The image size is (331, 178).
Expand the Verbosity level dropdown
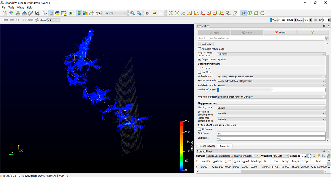[x=271, y=77]
